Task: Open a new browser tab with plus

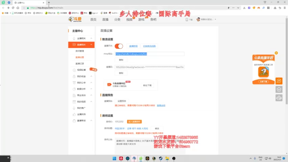Action: [x=49, y=3]
